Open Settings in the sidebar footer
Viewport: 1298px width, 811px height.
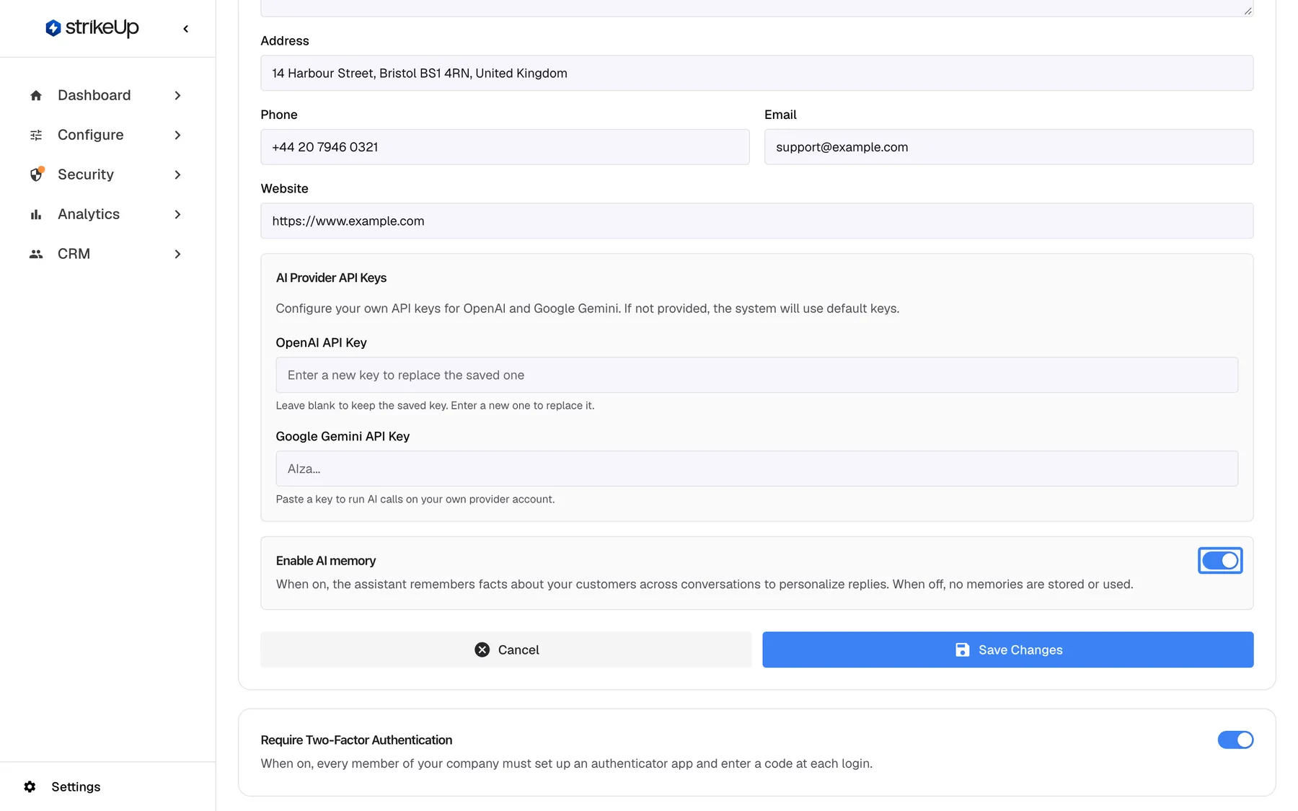pos(62,786)
